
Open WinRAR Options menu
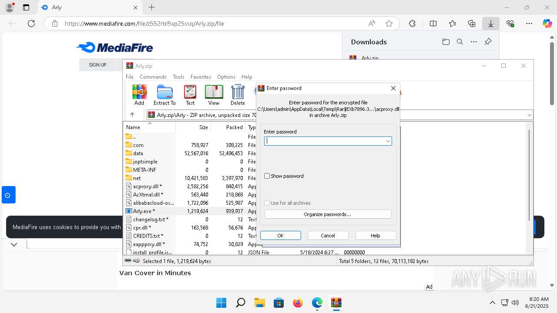226,77
